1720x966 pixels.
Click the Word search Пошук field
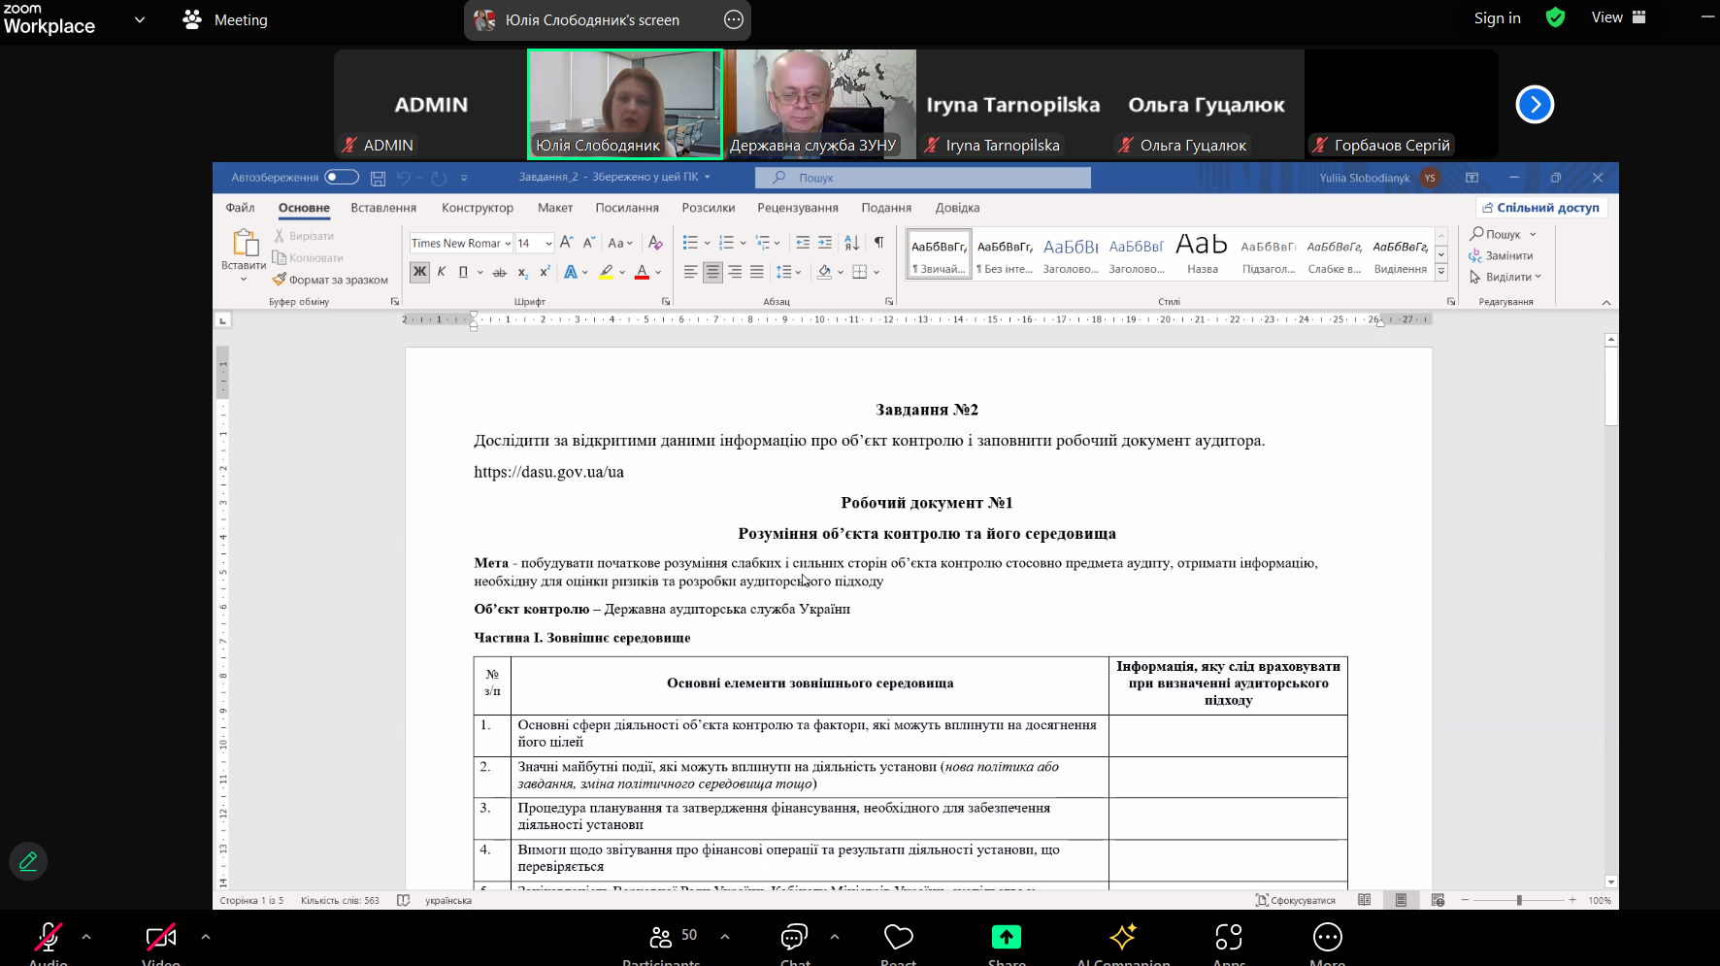point(923,178)
